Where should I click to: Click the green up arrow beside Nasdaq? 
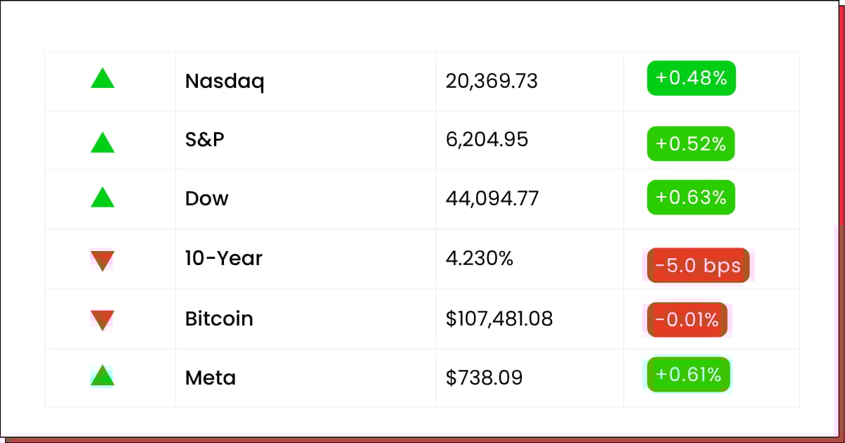pos(102,78)
